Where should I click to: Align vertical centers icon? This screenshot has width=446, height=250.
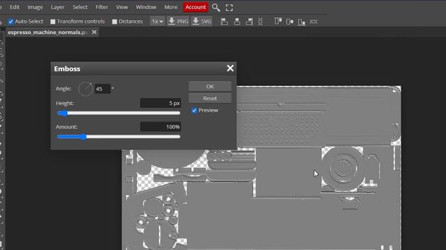[290, 22]
